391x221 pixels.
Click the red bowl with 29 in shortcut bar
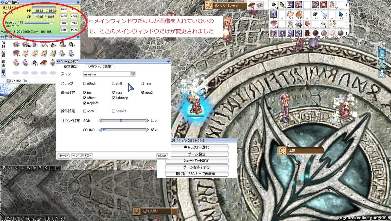click(x=274, y=23)
